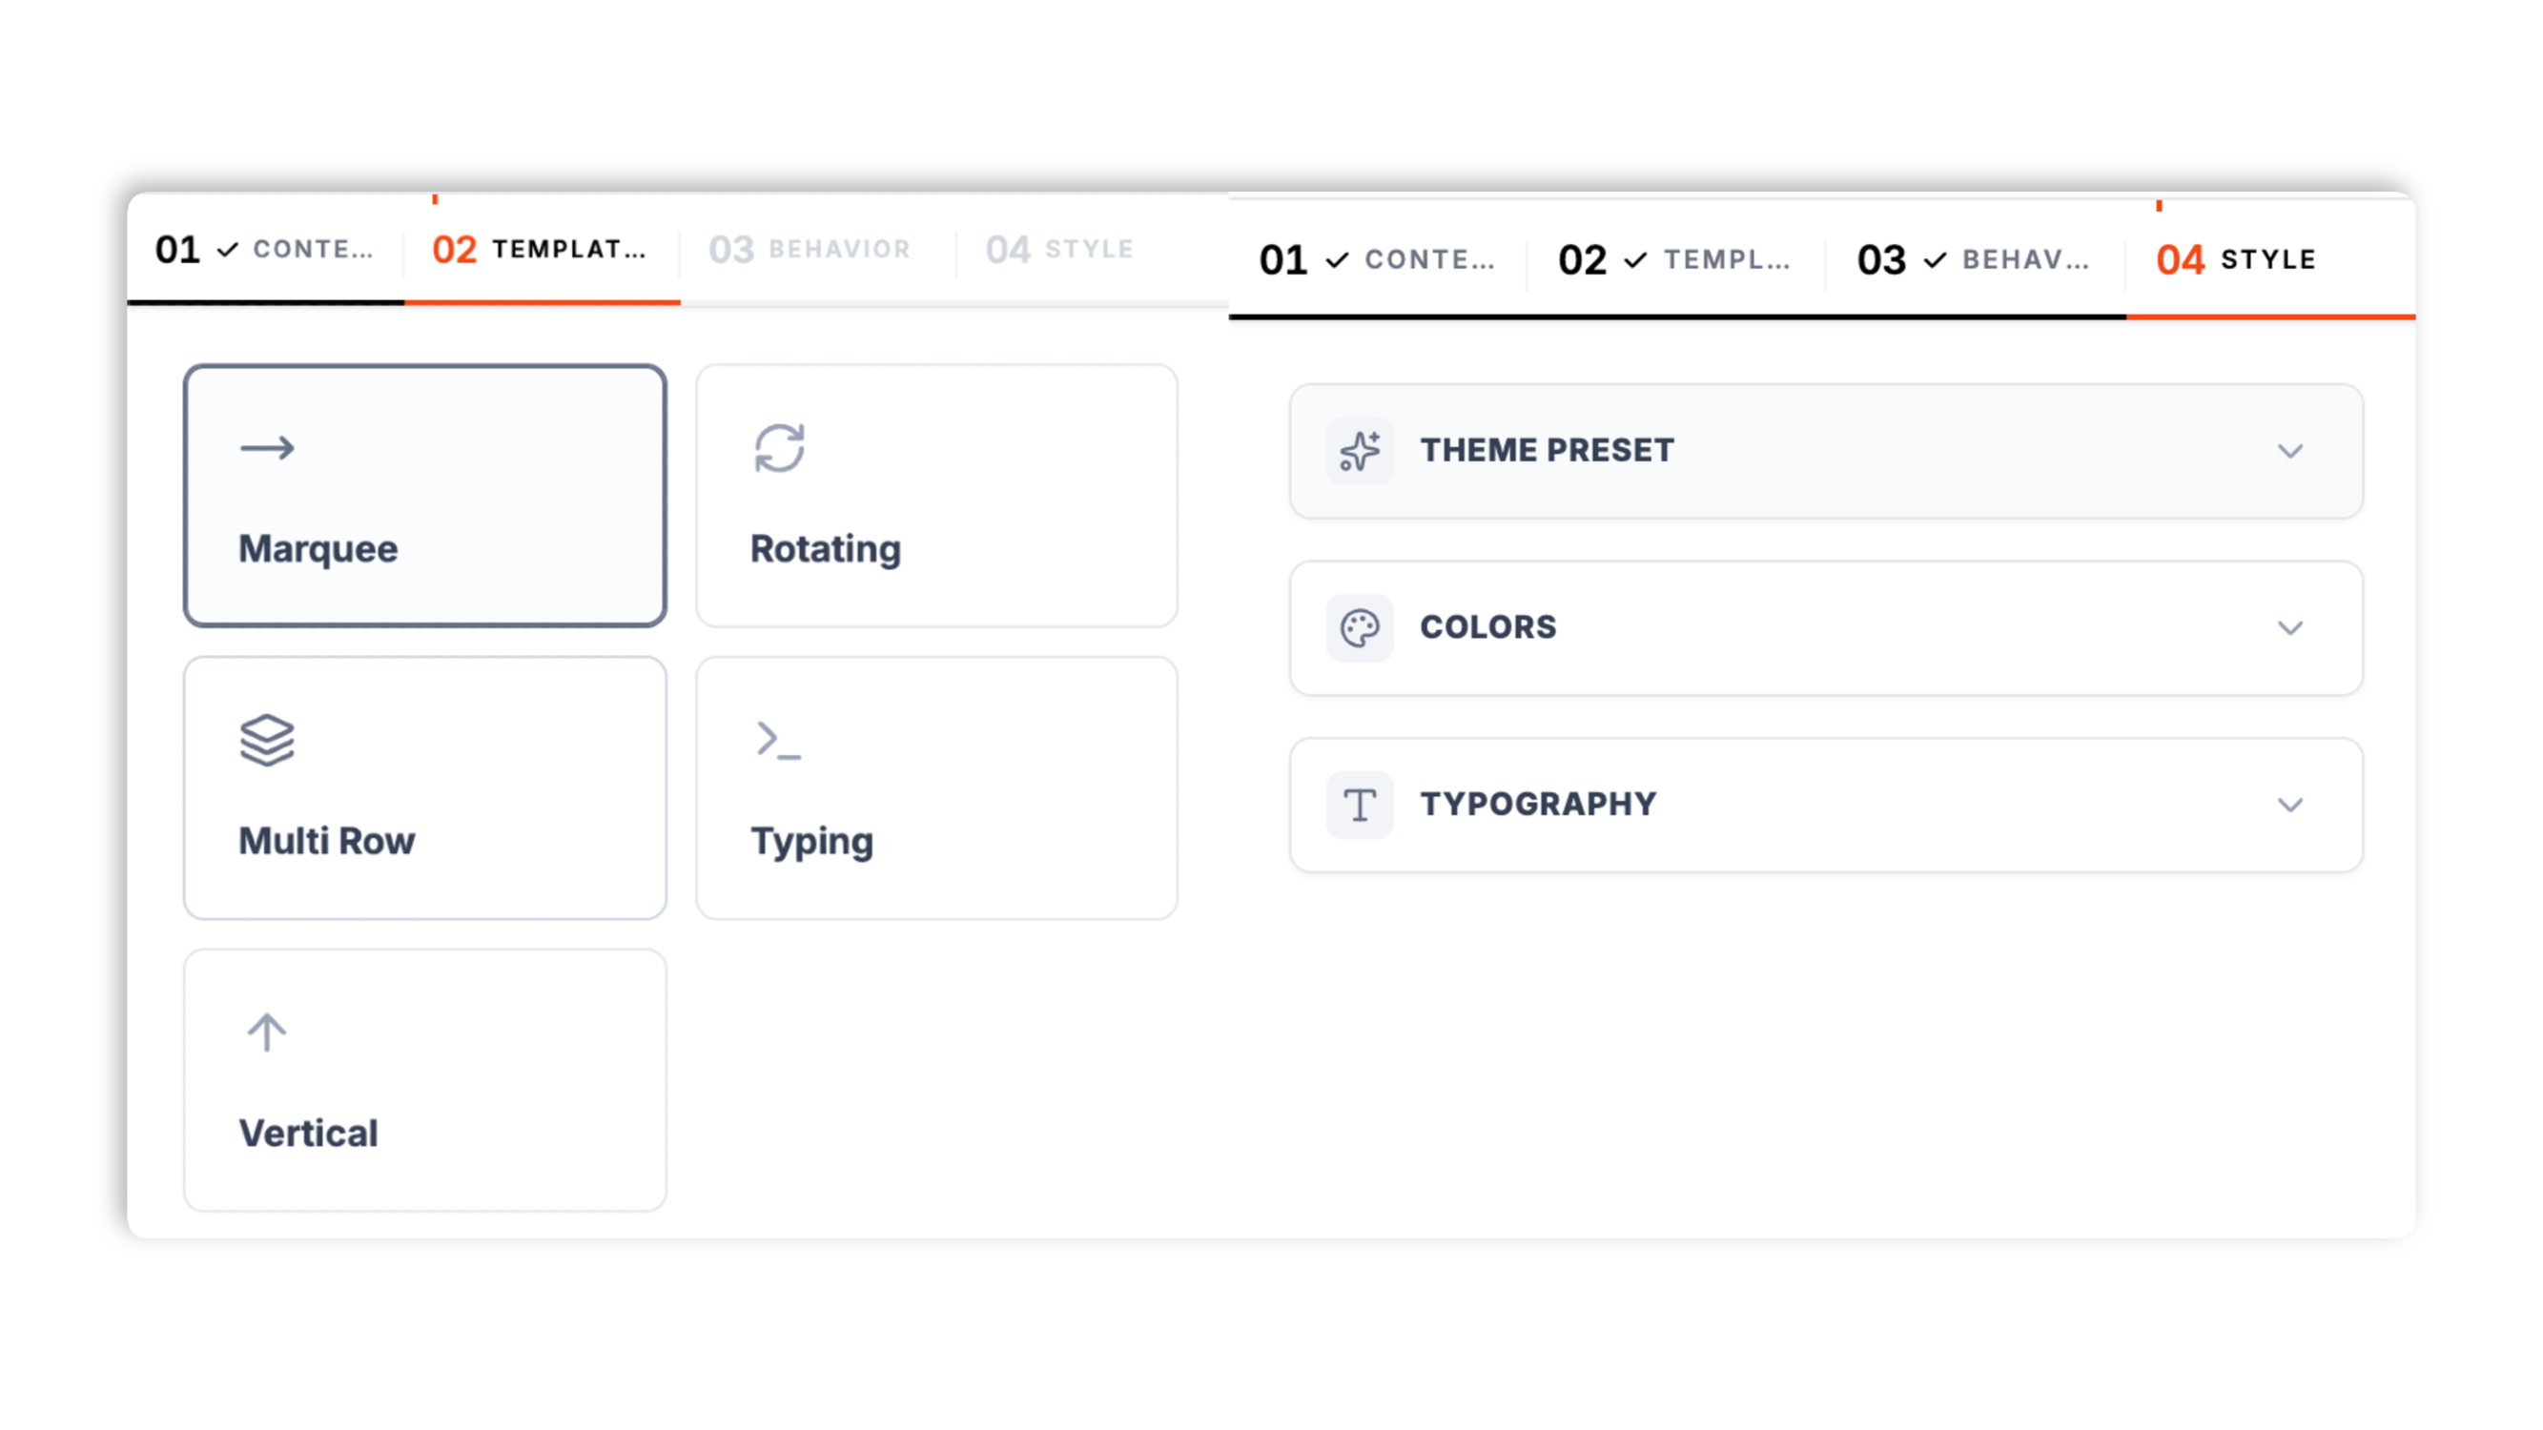Screen dimensions: 2543x1430
Task: Open the Theme Preset section header
Action: pyautogui.click(x=1825, y=451)
